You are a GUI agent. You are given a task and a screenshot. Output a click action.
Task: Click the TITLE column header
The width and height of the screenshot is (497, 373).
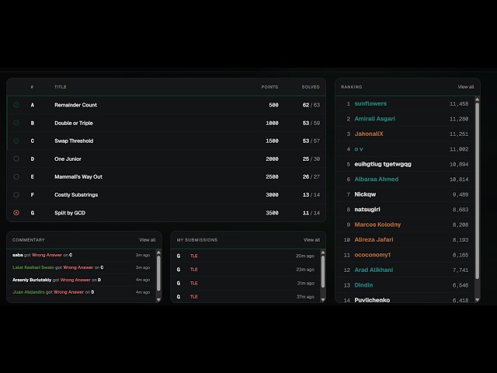click(x=61, y=87)
